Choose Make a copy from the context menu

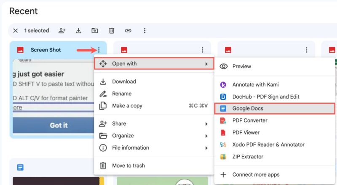coord(154,106)
